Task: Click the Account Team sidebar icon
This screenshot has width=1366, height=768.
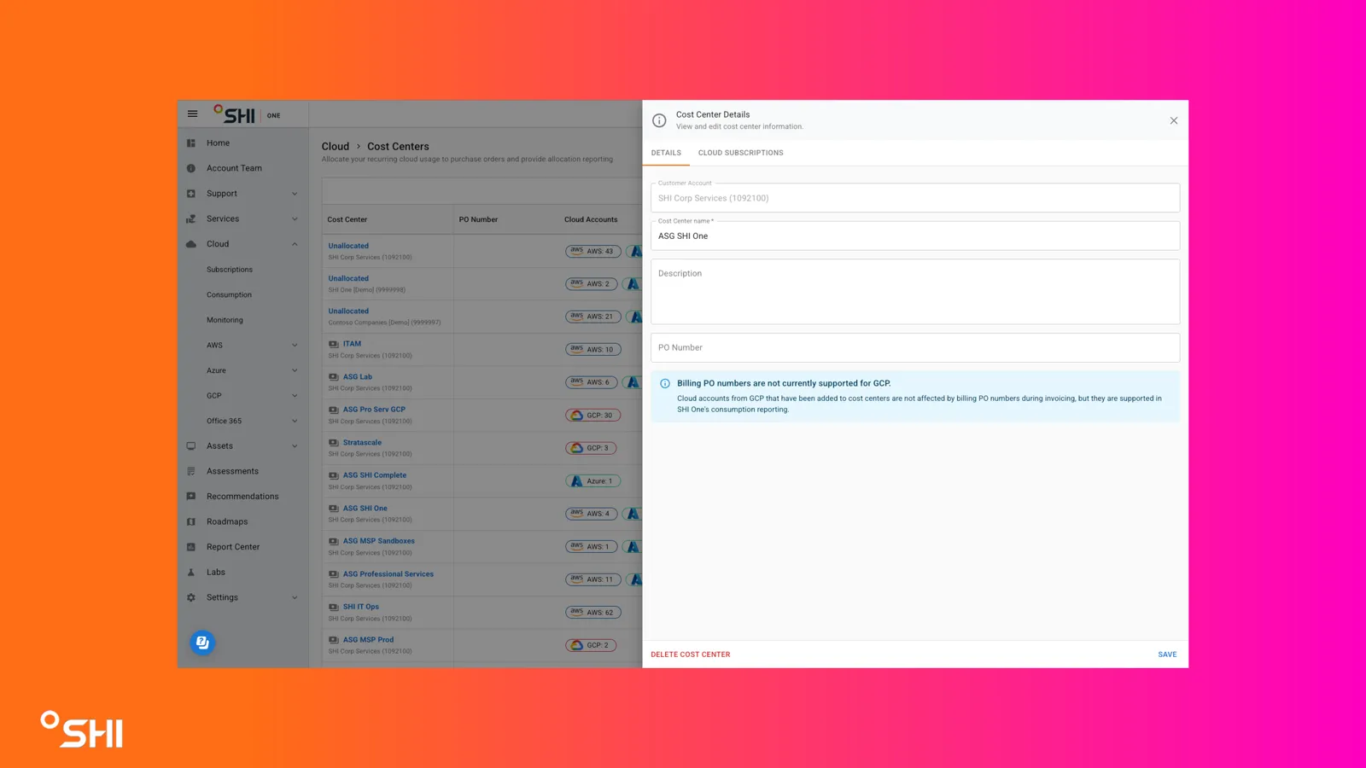Action: coord(191,168)
